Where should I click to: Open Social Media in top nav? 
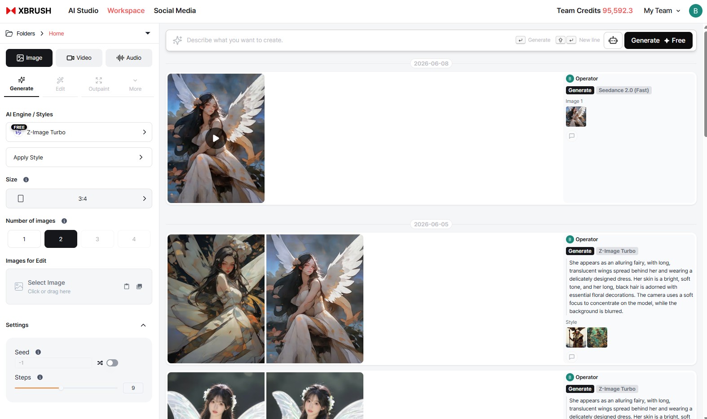coord(175,11)
